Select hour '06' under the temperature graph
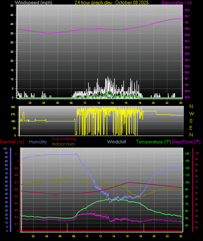This screenshot has height=241, width=203. 60,236
